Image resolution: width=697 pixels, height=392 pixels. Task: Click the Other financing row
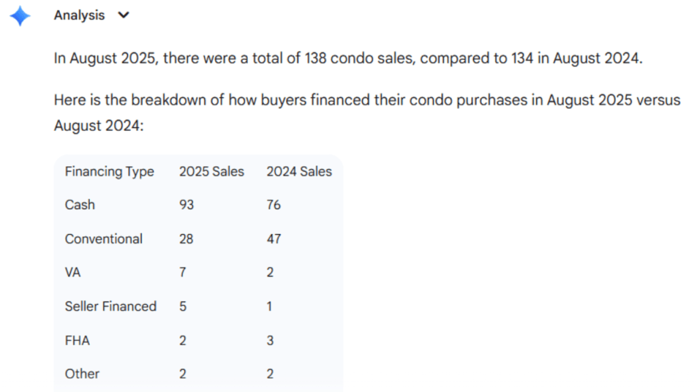pyautogui.click(x=82, y=374)
